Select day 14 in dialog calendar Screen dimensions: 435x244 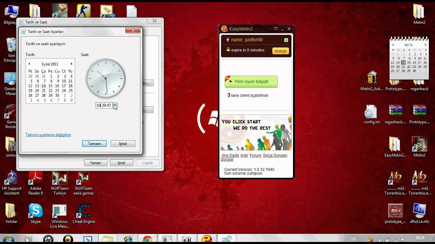click(x=43, y=86)
